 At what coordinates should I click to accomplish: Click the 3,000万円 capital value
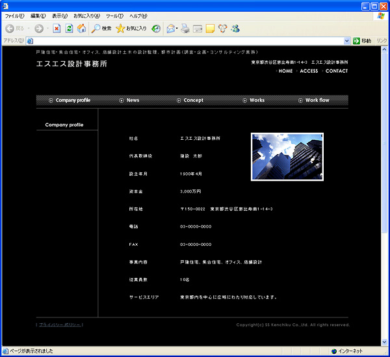pyautogui.click(x=190, y=191)
